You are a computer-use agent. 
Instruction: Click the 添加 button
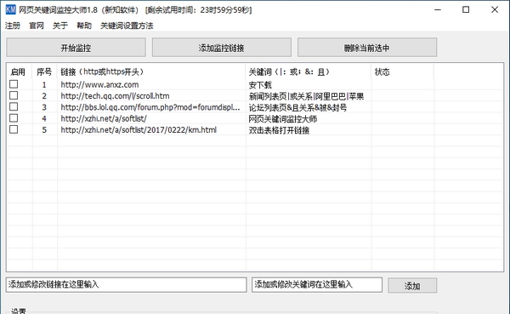pyautogui.click(x=412, y=286)
